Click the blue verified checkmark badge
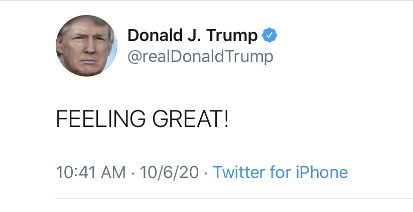This screenshot has height=212, width=413. 270,35
